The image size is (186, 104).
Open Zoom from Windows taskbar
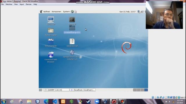click(97, 101)
